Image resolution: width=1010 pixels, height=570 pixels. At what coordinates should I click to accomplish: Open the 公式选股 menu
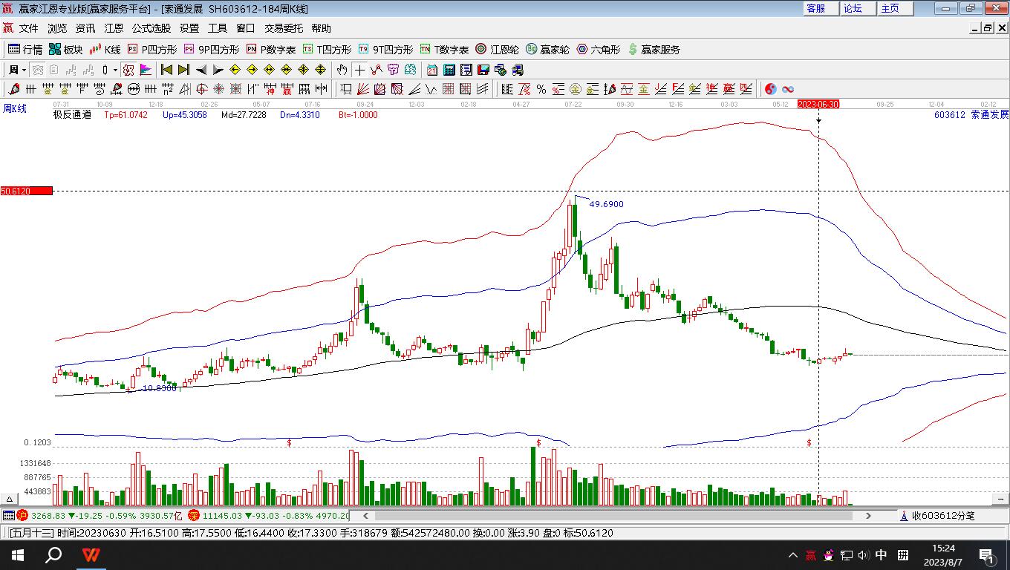point(151,28)
